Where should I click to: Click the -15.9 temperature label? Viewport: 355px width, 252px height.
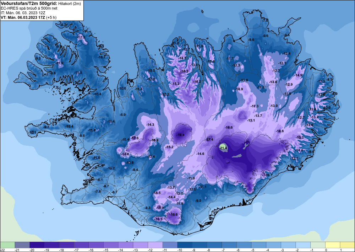[160, 208]
